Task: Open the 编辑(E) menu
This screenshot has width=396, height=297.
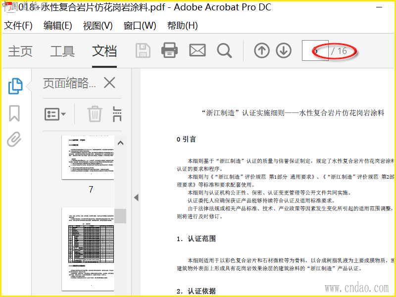Action: click(58, 26)
